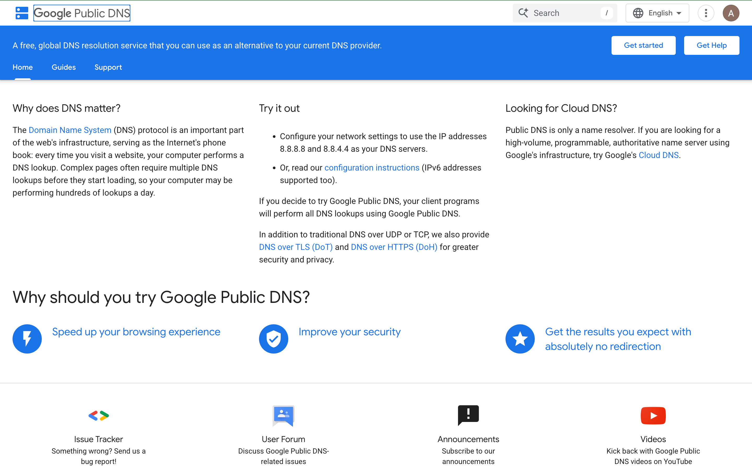752x470 pixels.
Task: Click 'Why should you try Google Public DNS?' heading
Action: [x=161, y=297]
